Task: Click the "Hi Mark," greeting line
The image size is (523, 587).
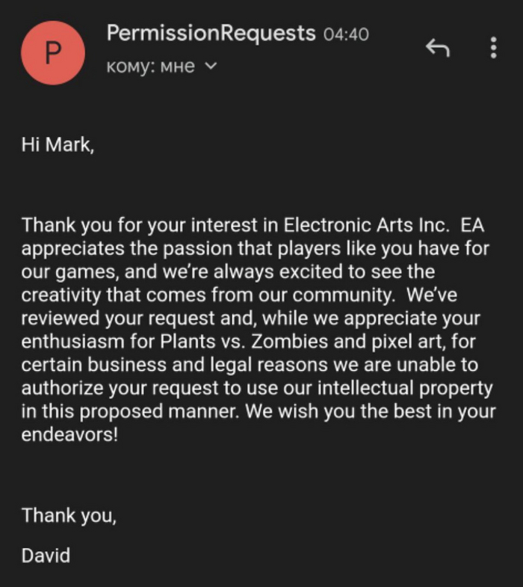Action: coord(58,145)
